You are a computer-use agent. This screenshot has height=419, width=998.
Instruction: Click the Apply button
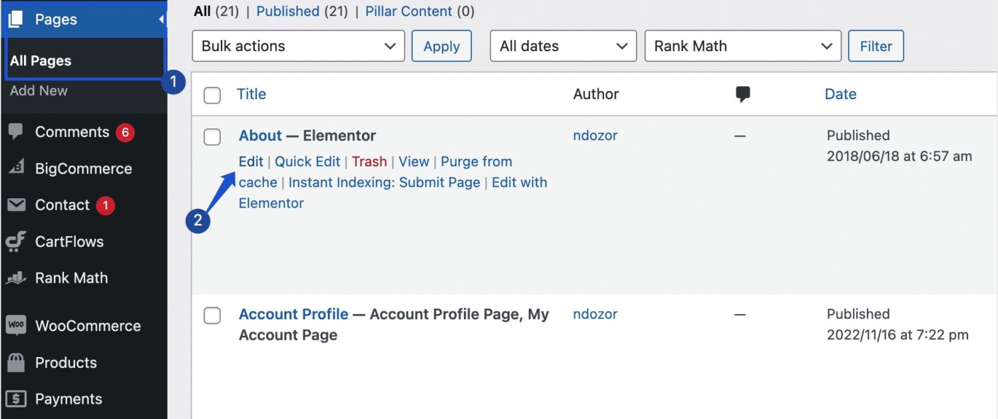pyautogui.click(x=442, y=46)
